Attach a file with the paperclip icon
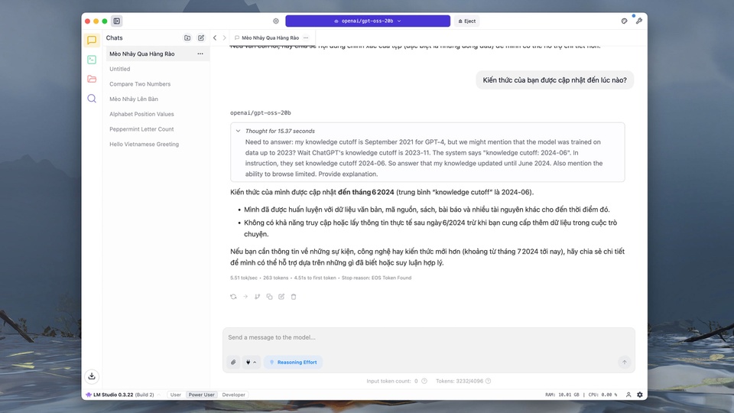 (233, 362)
